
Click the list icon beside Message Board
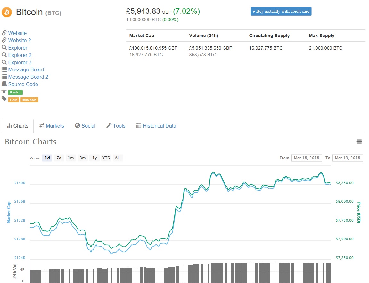[x=4, y=69]
